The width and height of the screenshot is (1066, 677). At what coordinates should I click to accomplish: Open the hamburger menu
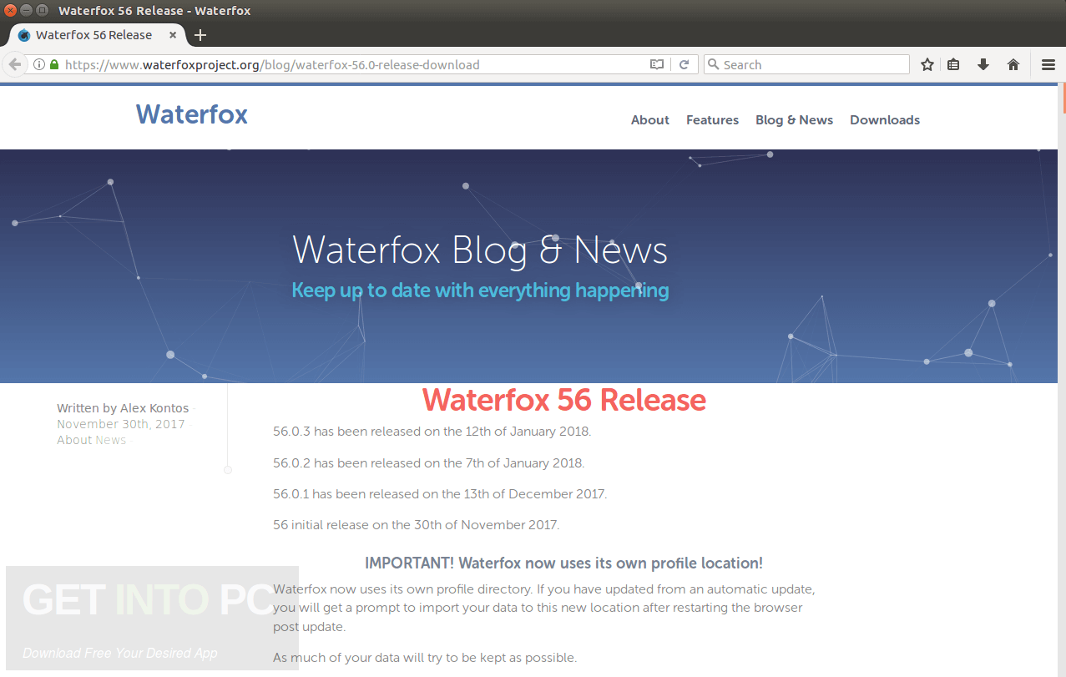coord(1048,64)
